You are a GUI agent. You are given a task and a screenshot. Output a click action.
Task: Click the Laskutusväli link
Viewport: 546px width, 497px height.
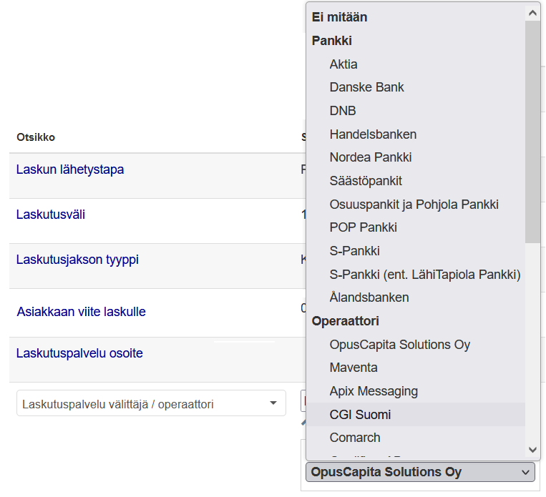tap(51, 215)
